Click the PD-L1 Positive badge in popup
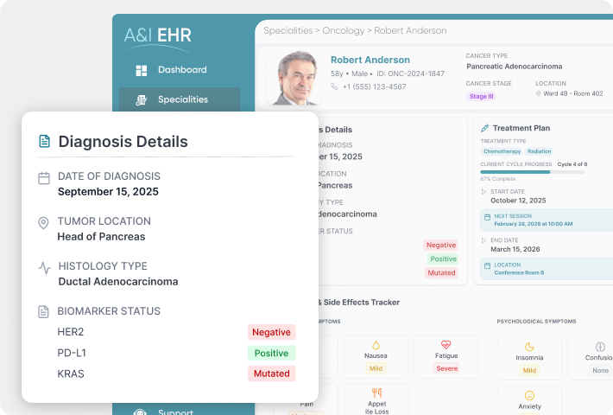This screenshot has height=415, width=613. coord(271,353)
